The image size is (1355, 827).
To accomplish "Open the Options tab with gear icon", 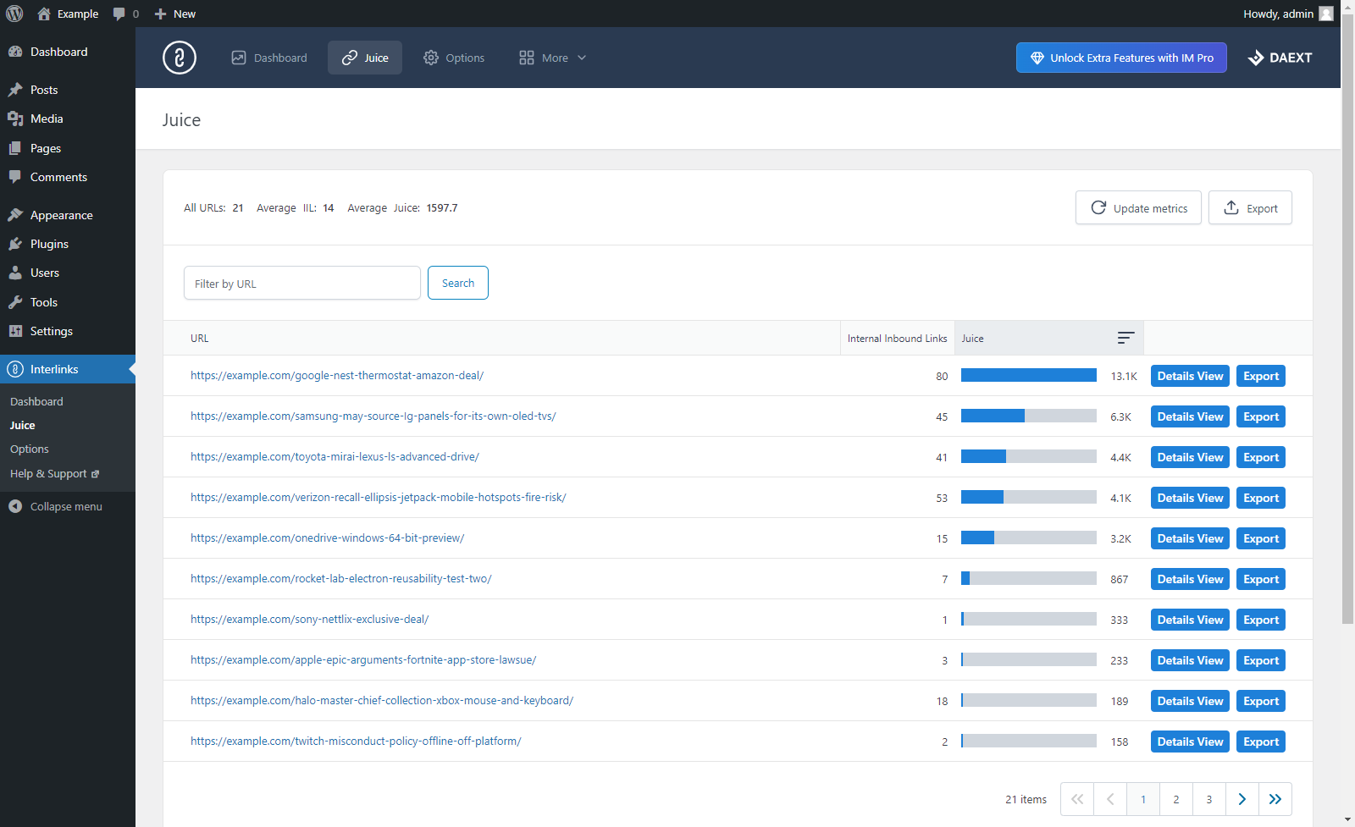I will (454, 58).
